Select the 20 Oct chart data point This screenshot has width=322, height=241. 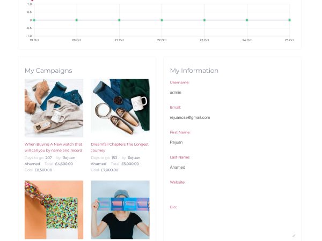77,20
